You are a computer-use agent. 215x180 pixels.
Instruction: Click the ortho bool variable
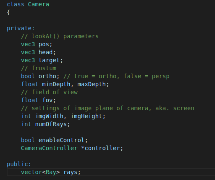(47, 76)
